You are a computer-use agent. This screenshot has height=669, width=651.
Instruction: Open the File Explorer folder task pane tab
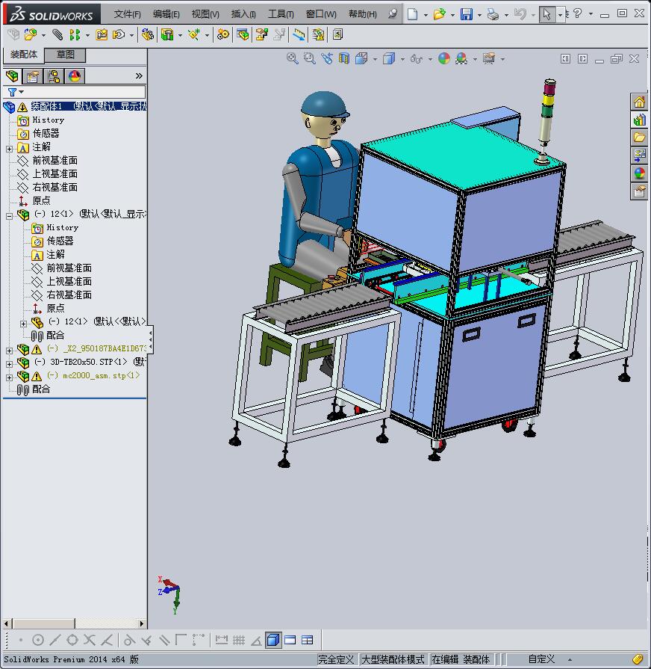click(x=639, y=138)
